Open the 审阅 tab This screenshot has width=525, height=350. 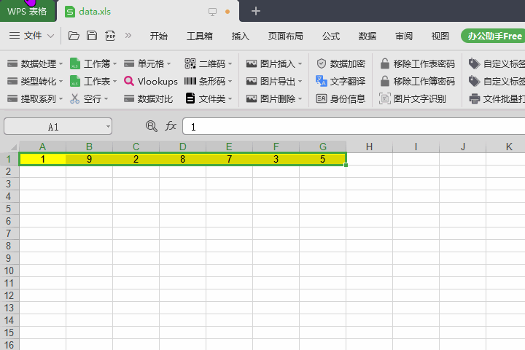pyautogui.click(x=404, y=36)
